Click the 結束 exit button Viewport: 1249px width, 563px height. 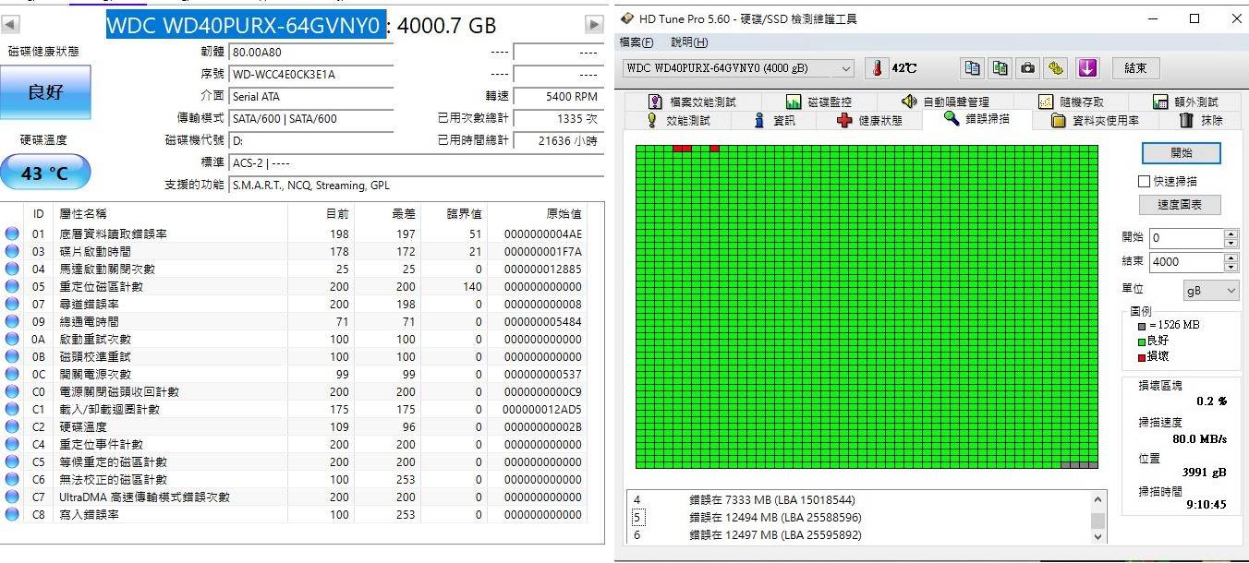1135,68
